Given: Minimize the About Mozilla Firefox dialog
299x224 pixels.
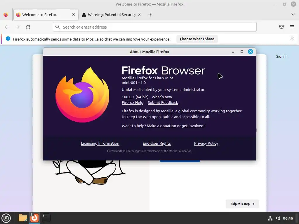Looking at the screenshot, I should pyautogui.click(x=233, y=52).
